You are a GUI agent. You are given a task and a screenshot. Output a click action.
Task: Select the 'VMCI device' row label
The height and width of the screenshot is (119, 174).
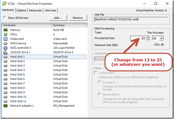tap(18, 43)
